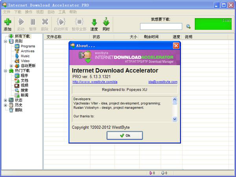Click the 启动所有 (Start all) icon
This screenshot has height=177, width=236.
click(61, 22)
